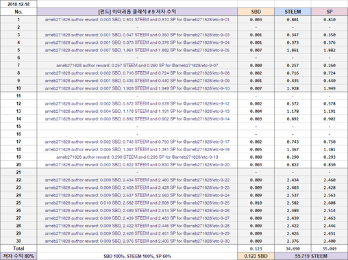Click the SP value 2.400 cell
This screenshot has height=260, width=348.
click(330, 241)
